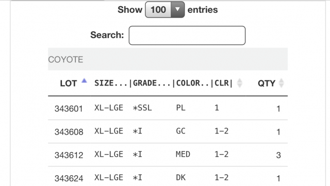
Task: Select lot 343624 row
Action: pyautogui.click(x=168, y=177)
